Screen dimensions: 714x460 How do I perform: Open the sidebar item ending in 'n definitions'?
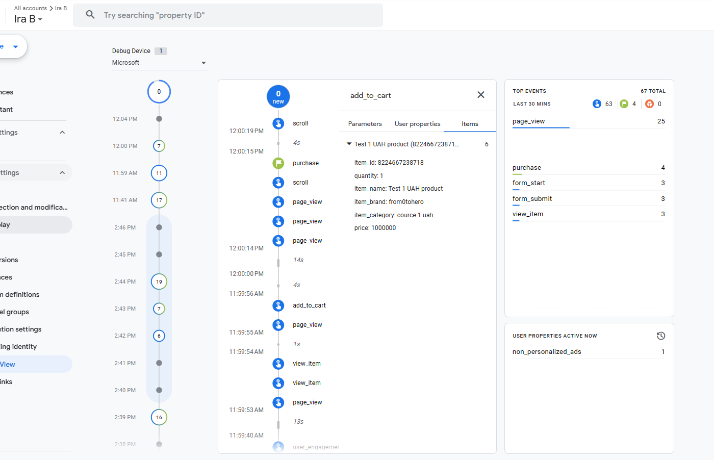(x=20, y=295)
